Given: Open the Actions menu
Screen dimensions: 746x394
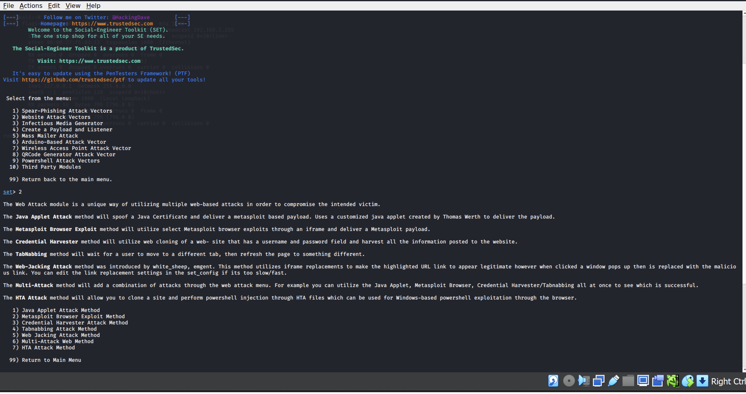Looking at the screenshot, I should (x=31, y=5).
